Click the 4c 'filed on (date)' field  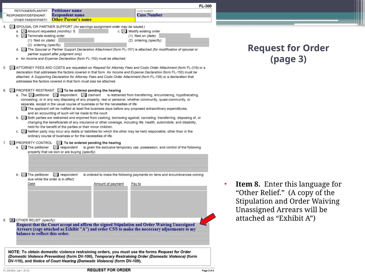(x=175, y=36)
